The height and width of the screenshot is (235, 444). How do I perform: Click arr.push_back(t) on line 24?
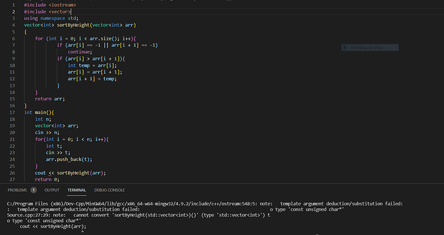(69, 159)
